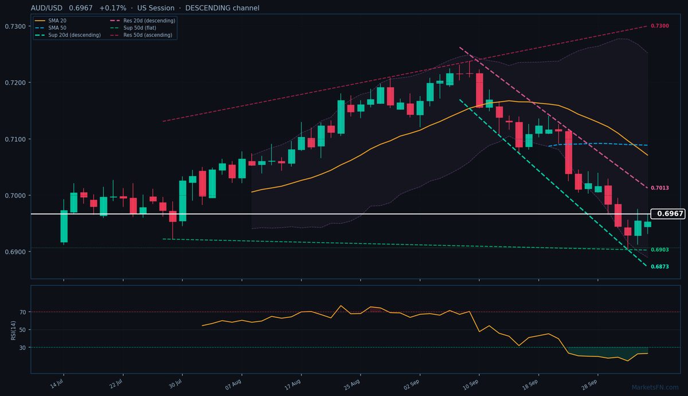Click the RSI 70 level tick label

(23, 312)
